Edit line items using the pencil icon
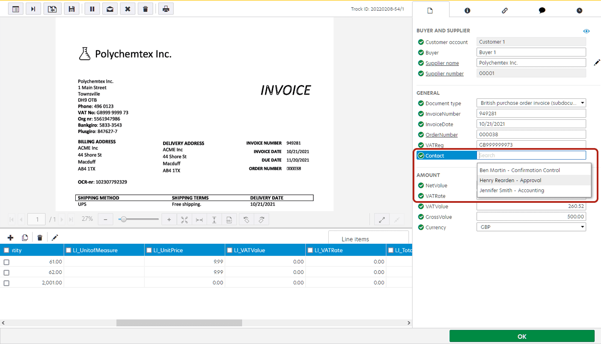The width and height of the screenshot is (601, 344). 55,237
